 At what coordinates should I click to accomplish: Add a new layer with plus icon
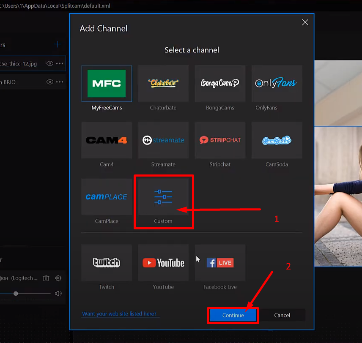[x=58, y=44]
